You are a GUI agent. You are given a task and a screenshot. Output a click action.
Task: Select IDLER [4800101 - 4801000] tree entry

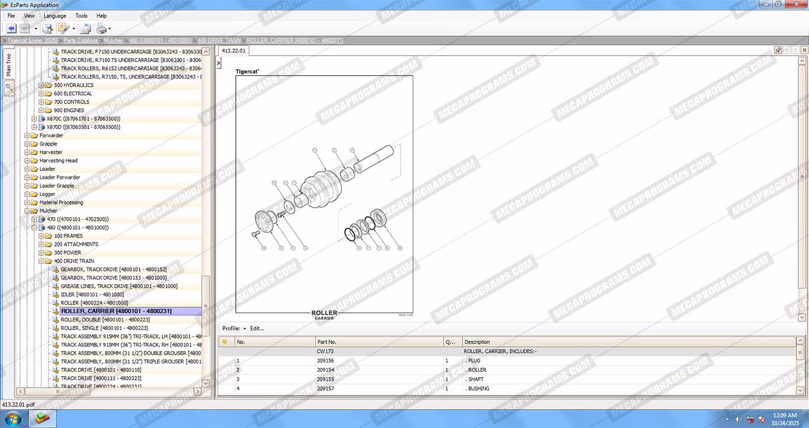pos(92,294)
